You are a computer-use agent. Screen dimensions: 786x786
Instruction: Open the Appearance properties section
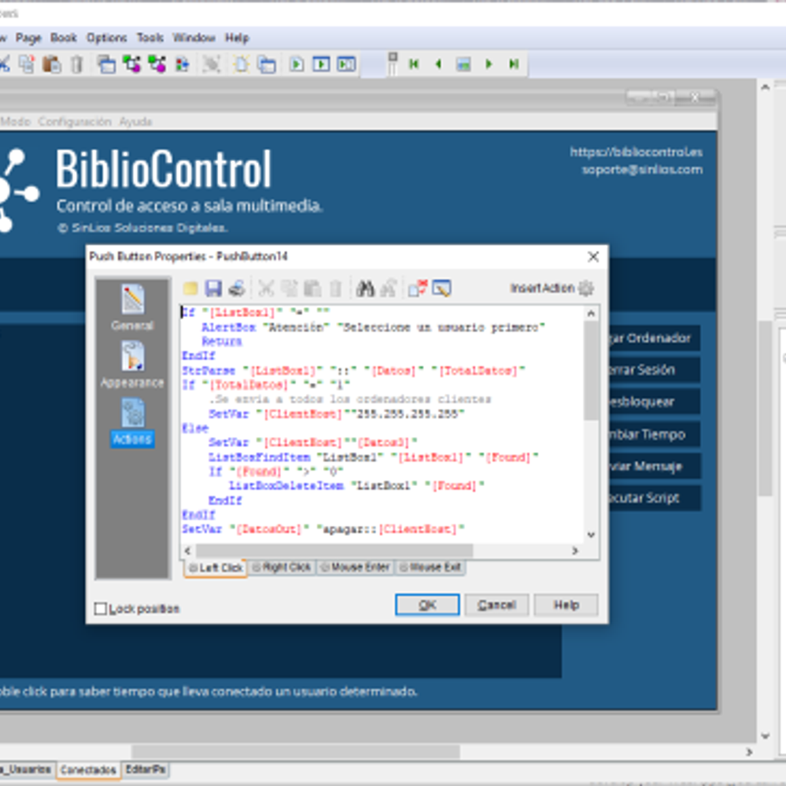[x=132, y=365]
